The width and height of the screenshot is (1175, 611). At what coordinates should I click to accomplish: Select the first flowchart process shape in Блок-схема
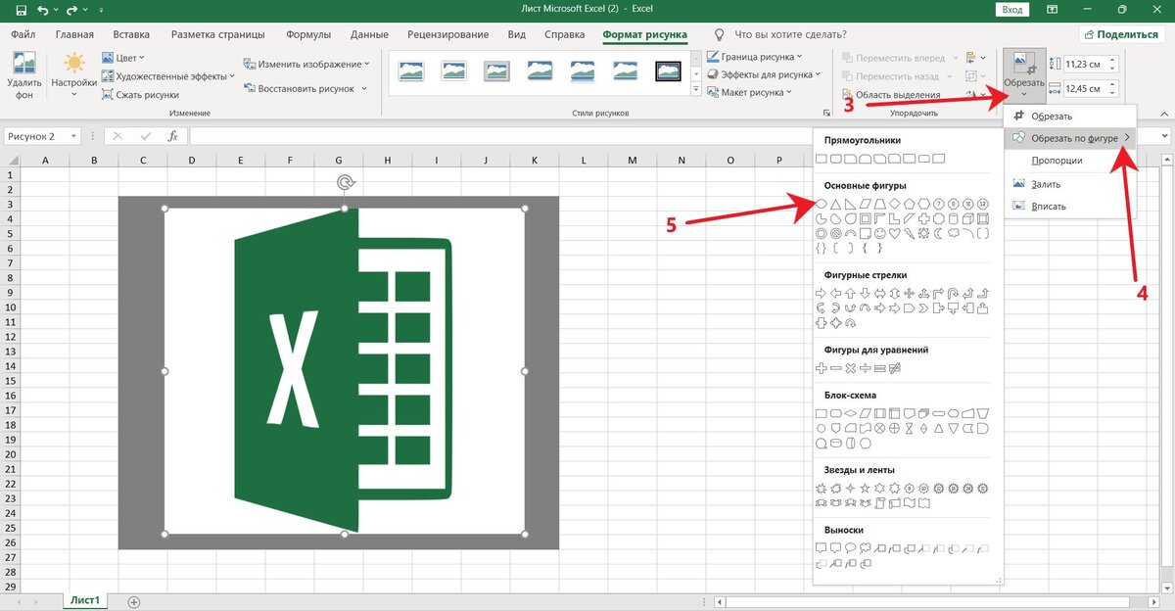[x=822, y=412]
